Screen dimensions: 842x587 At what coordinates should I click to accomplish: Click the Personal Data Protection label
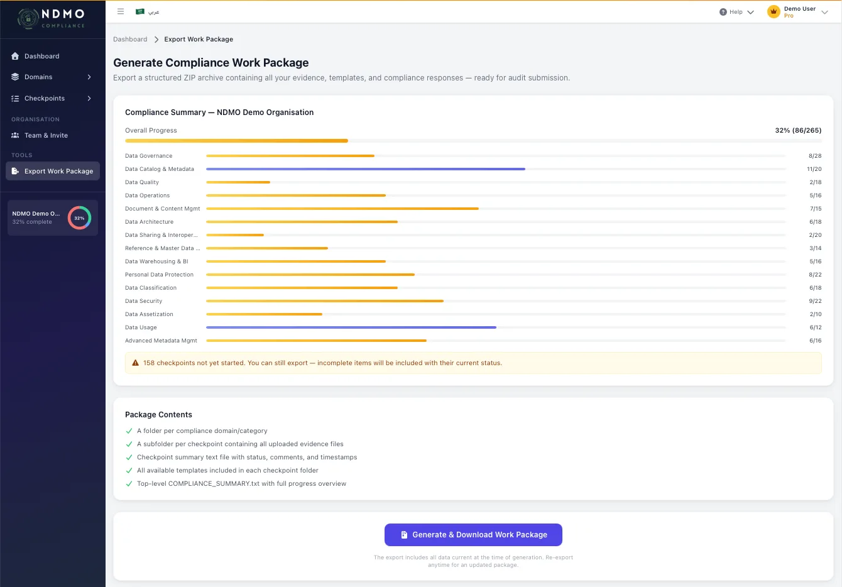pos(160,275)
